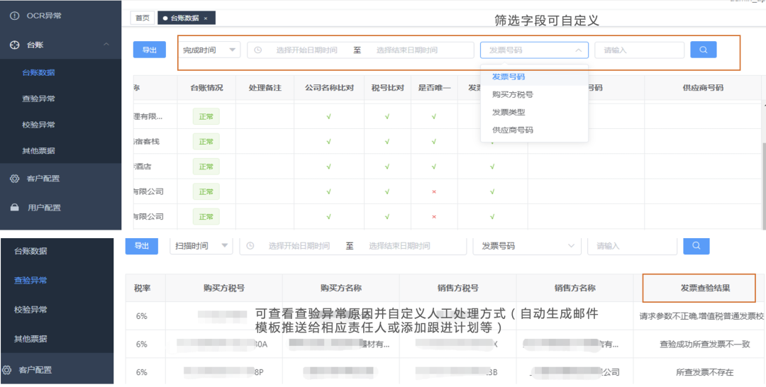Click the 导出 button beside 完成时间
The height and width of the screenshot is (387, 766).
tap(149, 50)
